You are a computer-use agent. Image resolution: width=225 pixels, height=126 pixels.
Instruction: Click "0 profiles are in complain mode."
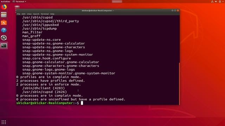click(49, 77)
